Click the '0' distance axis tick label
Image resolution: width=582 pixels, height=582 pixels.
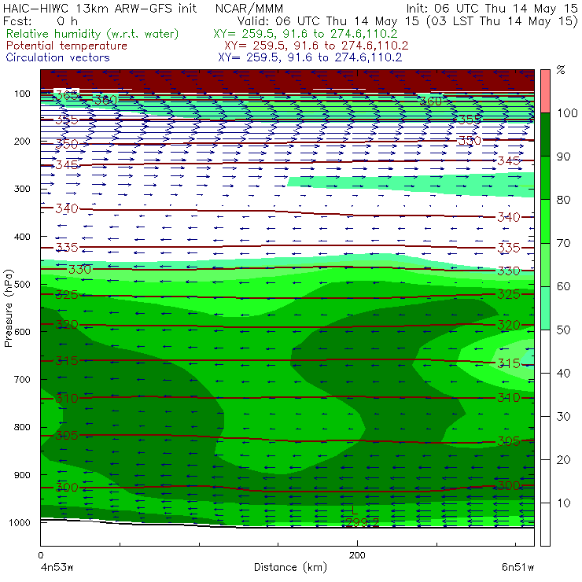(x=40, y=555)
